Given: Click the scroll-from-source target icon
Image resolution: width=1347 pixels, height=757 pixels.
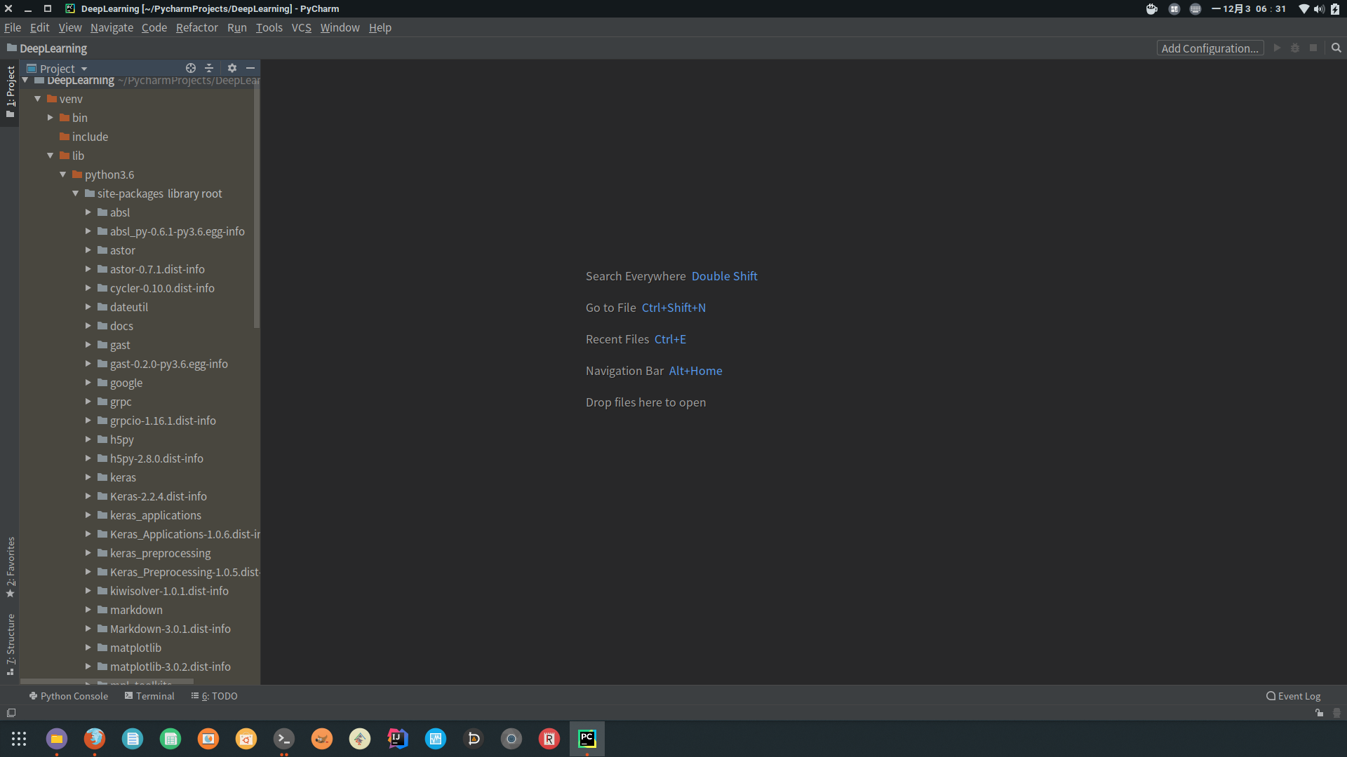Looking at the screenshot, I should (x=191, y=68).
